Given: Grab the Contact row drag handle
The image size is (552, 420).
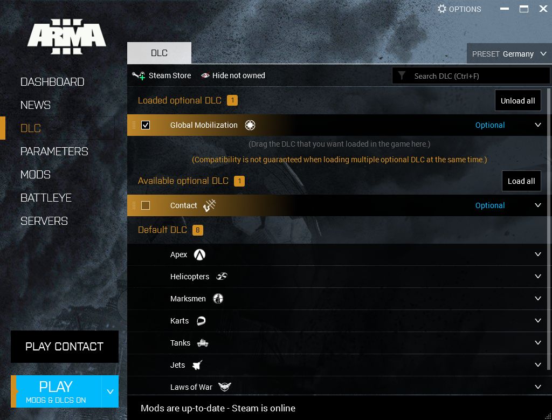Looking at the screenshot, I should coord(134,205).
